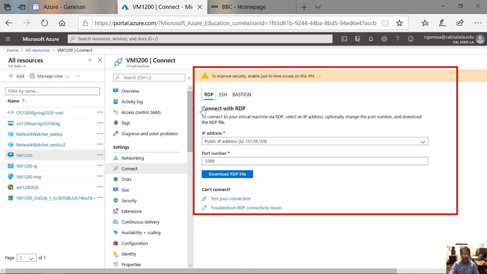The width and height of the screenshot is (487, 274).
Task: Open Azure portal hamburger menu
Action: point(8,39)
